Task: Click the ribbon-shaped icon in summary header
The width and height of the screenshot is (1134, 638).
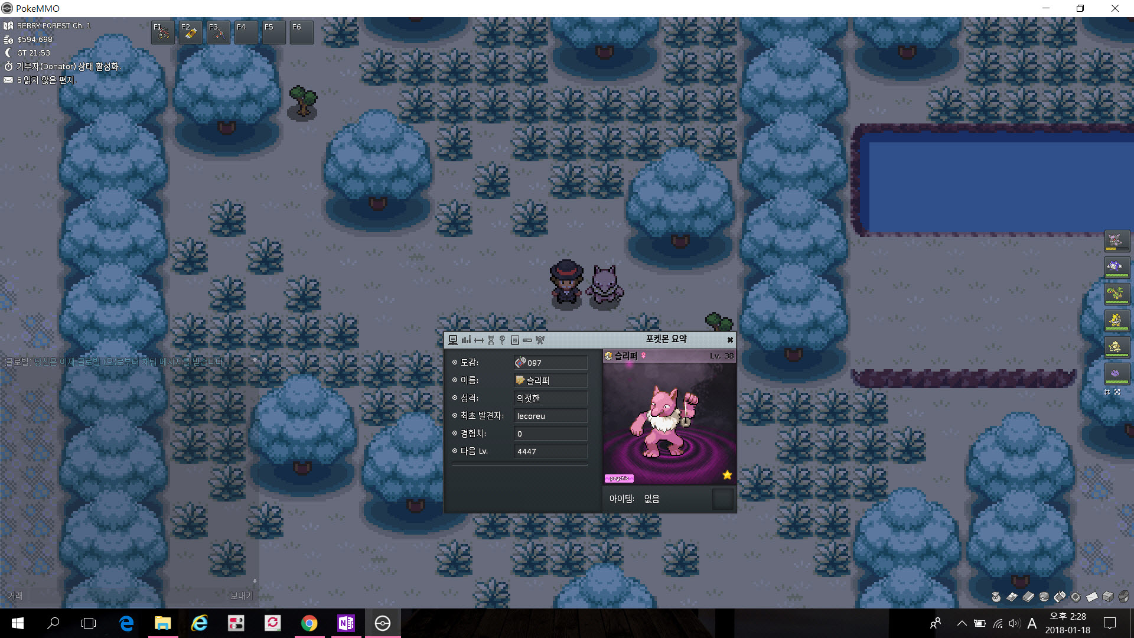Action: pyautogui.click(x=540, y=340)
